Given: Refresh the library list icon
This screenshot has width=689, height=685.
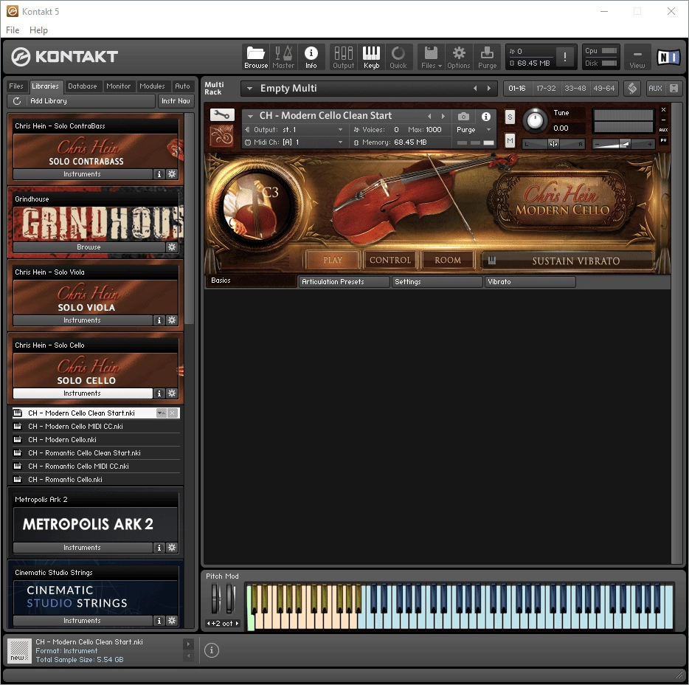Looking at the screenshot, I should [17, 100].
